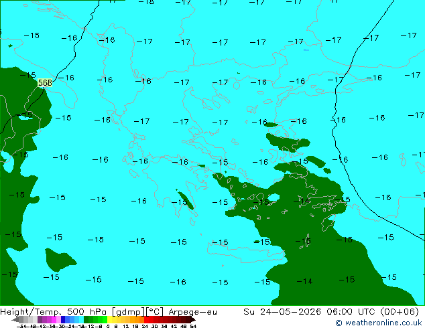The width and height of the screenshot is (425, 328).
Task: Pick the dark green swatch in color scale
Action: (86, 319)
